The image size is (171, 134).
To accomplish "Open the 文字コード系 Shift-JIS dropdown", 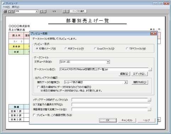I will click(x=108, y=62).
